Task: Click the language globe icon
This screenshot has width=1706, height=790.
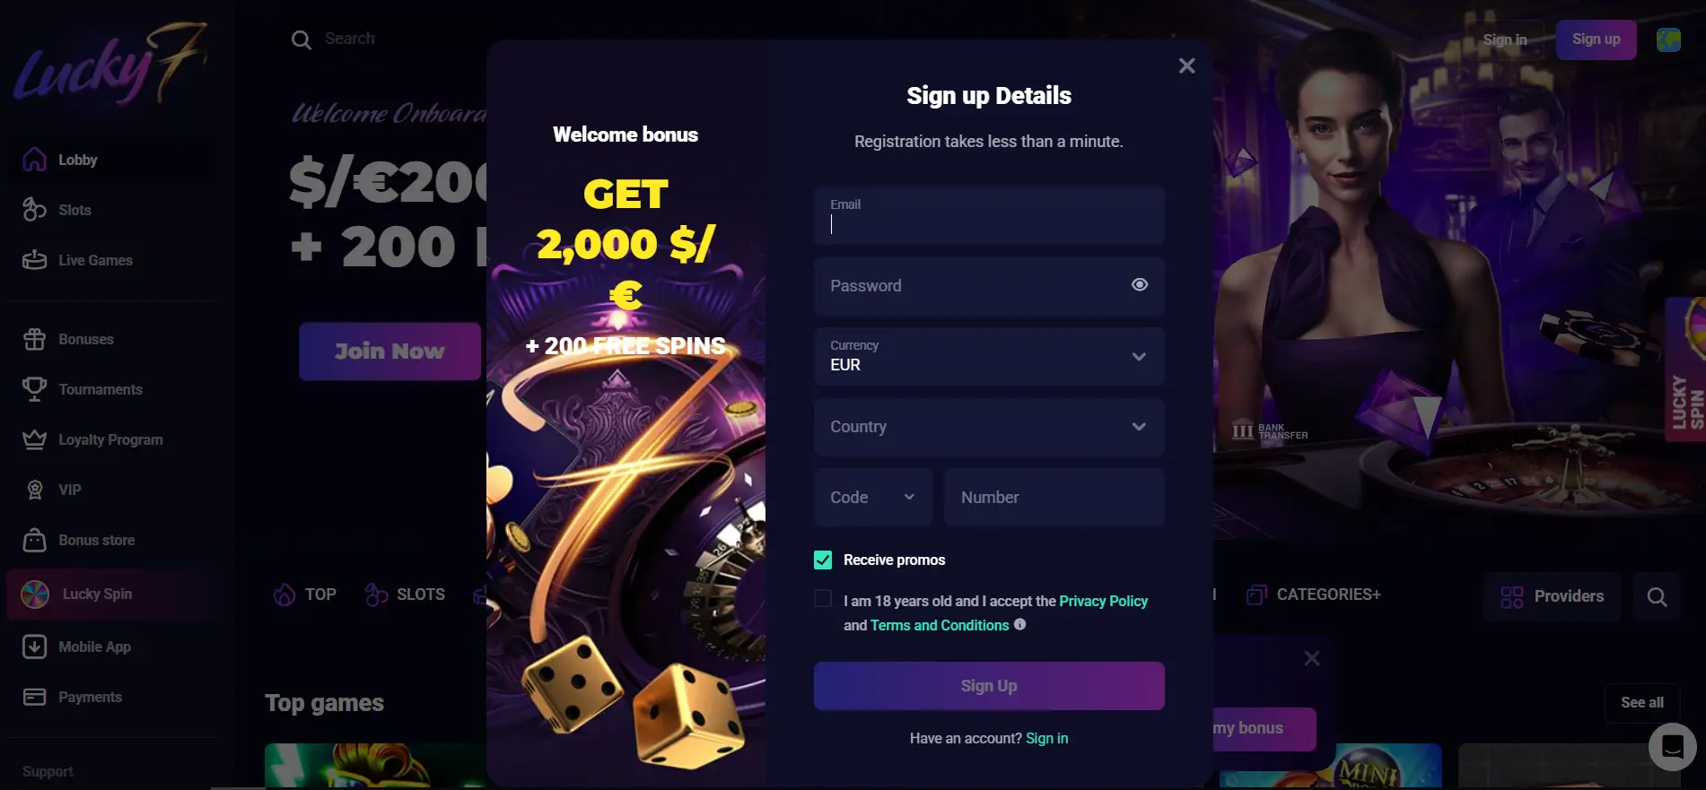Action: (1668, 39)
